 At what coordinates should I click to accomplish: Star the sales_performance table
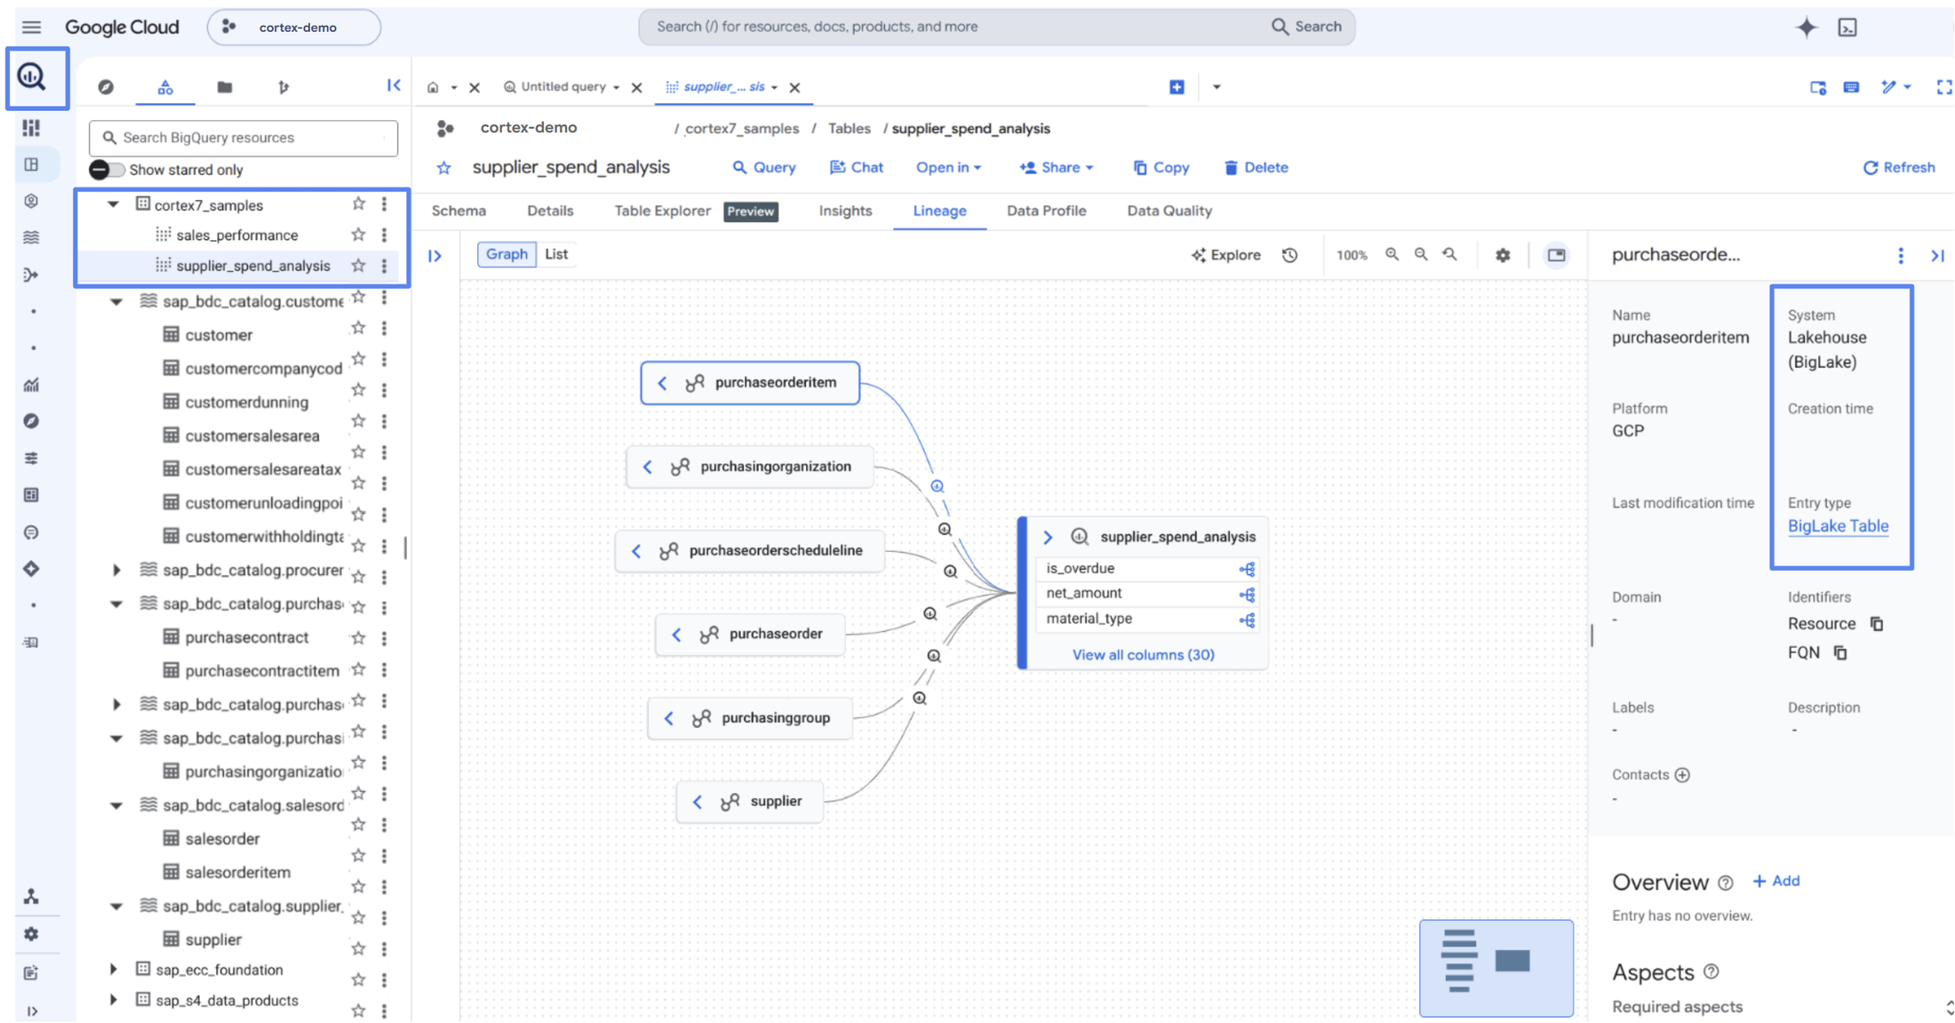click(x=358, y=235)
